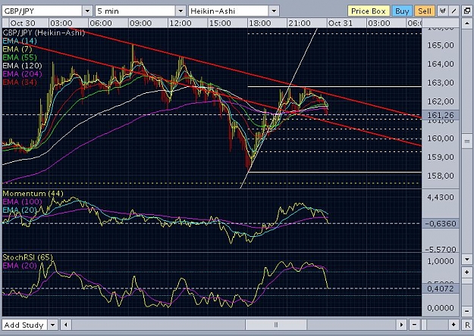Click the panel resize grip handle on right
Screen dimensions: 474x336
[x=466, y=142]
